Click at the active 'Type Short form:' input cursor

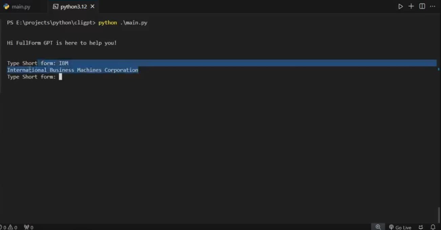point(60,77)
